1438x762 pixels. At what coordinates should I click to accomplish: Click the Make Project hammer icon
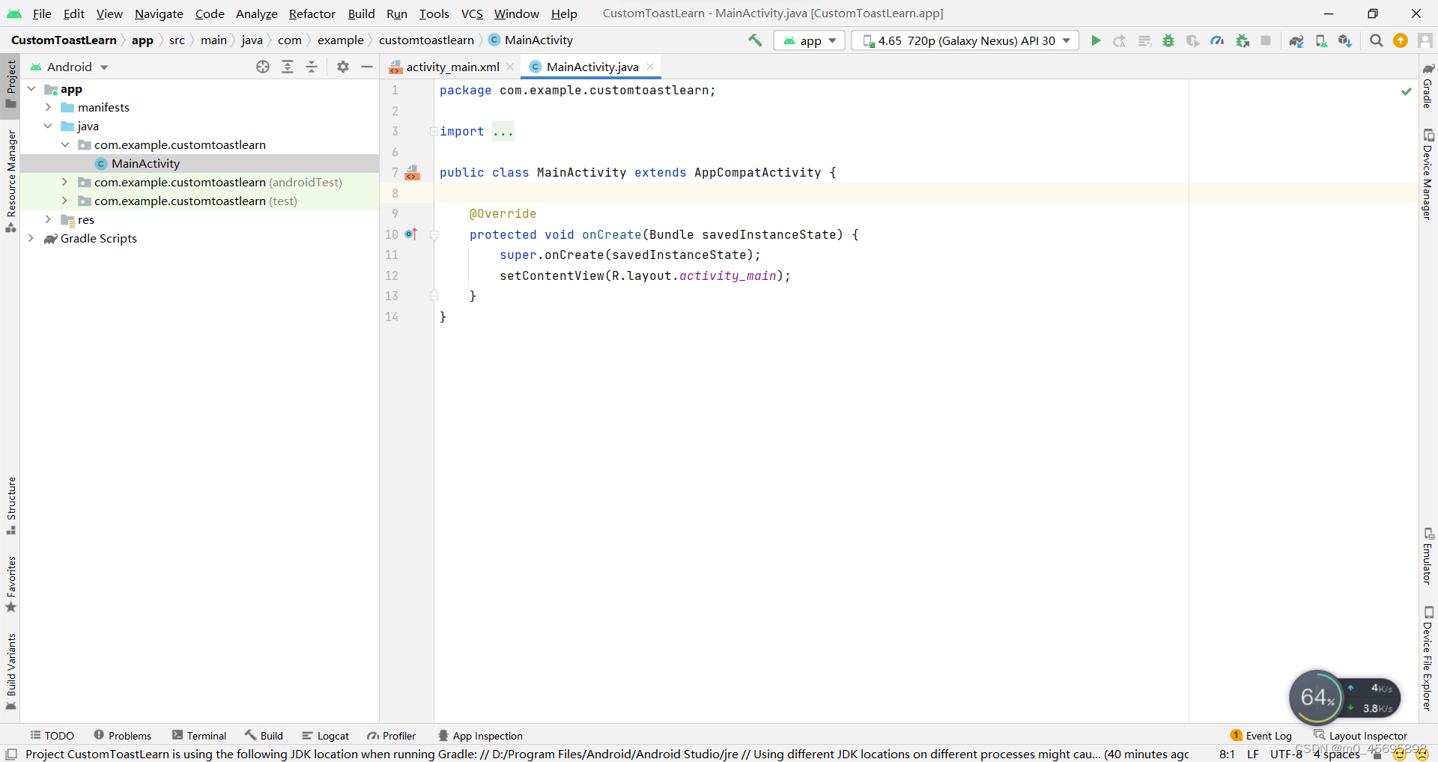pos(755,40)
